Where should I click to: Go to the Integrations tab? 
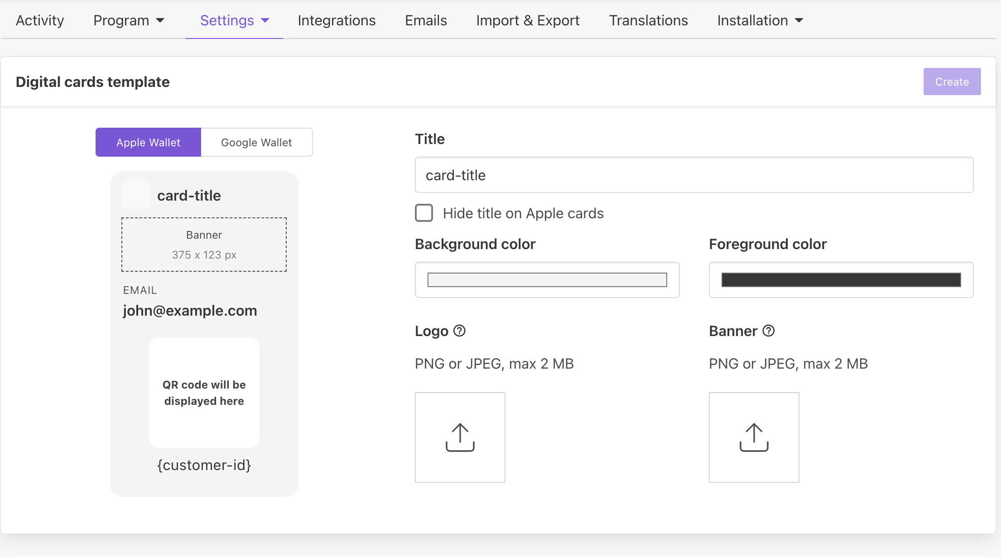point(337,20)
